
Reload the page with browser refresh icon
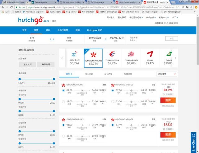pos(12,7)
